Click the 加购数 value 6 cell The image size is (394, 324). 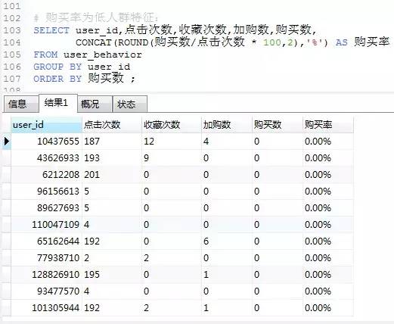(x=227, y=241)
